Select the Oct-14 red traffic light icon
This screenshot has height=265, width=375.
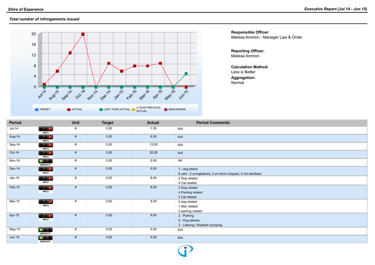click(x=46, y=153)
